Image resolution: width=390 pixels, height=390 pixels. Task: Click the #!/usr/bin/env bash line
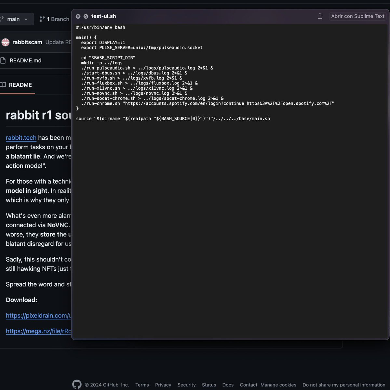[x=101, y=27]
